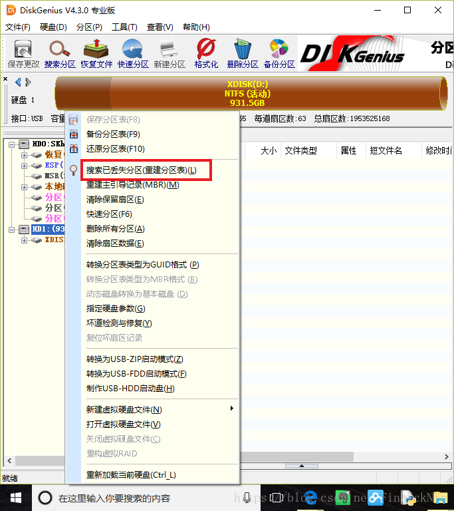
Task: Launch 快速分区 from the toolbar
Action: pyautogui.click(x=133, y=54)
